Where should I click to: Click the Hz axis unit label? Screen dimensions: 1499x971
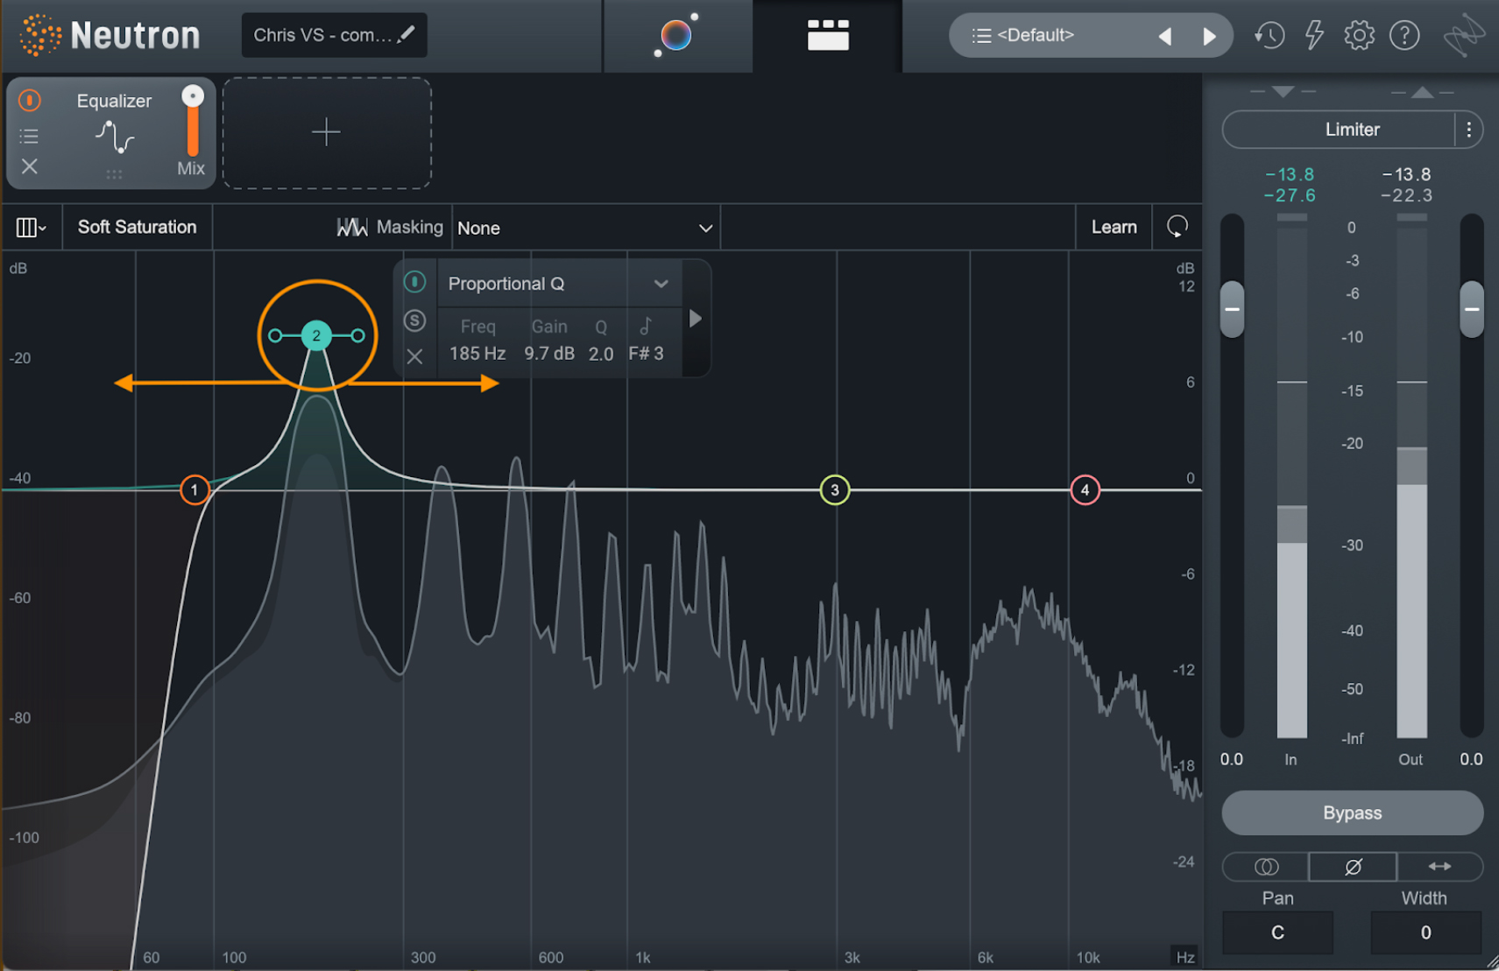point(1185,957)
